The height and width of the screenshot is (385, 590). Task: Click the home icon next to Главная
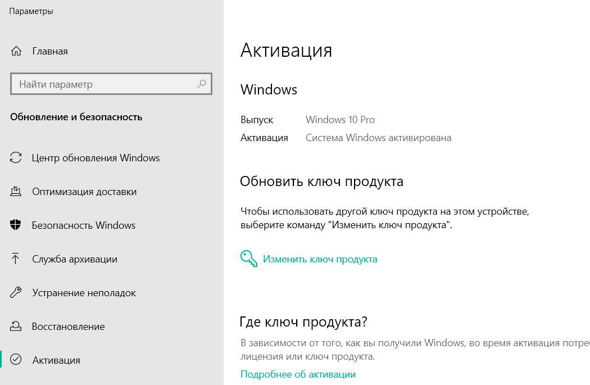16,51
